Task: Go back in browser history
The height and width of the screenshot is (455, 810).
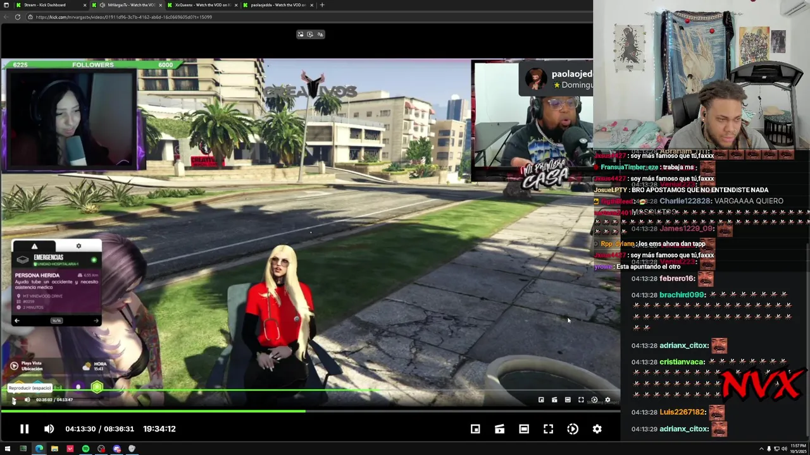Action: pyautogui.click(x=6, y=17)
